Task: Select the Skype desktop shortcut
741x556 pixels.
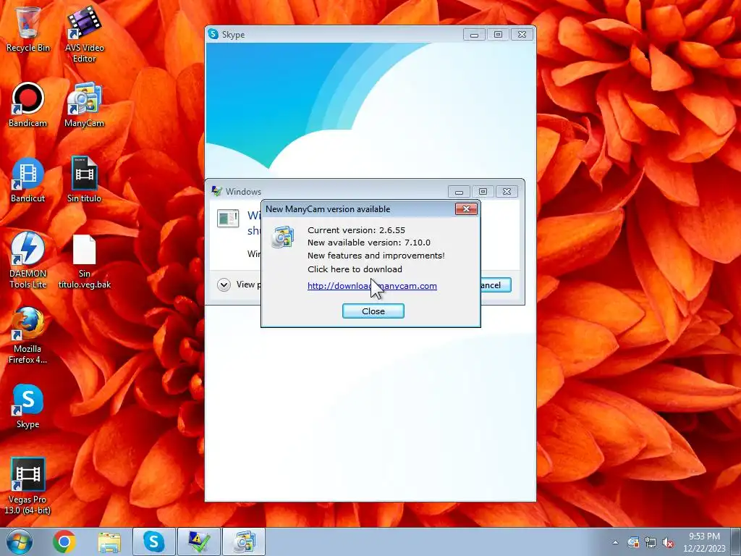Action: [x=28, y=407]
